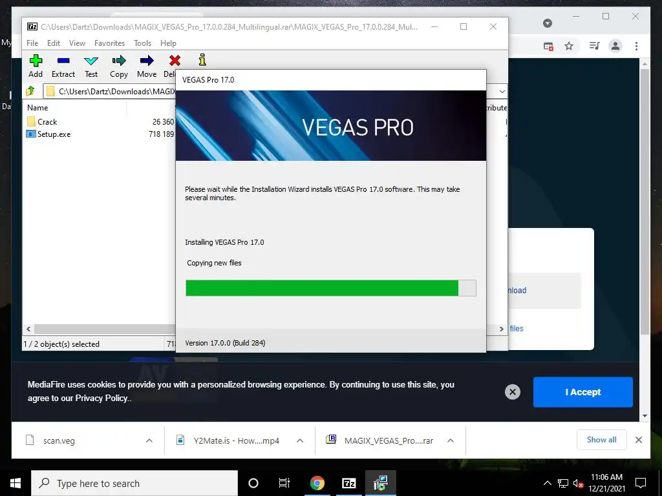Show hidden system tray icons
662x496 pixels.
coord(547,483)
